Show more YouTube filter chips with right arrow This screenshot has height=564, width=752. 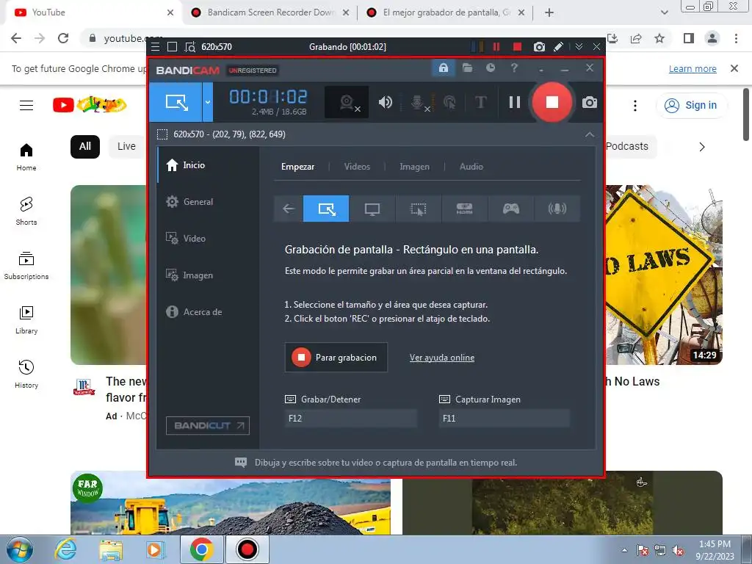[x=701, y=147]
